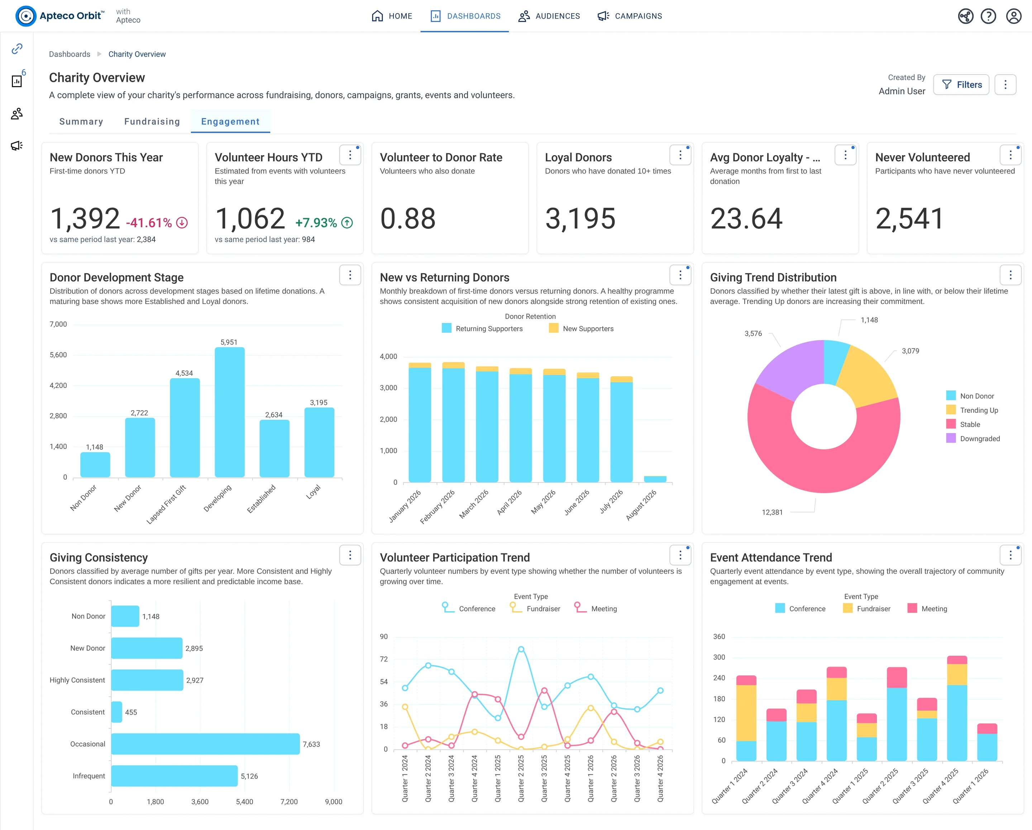Open CAMPAIGNS in top navigation
Screen dimensions: 1032x830
pyautogui.click(x=630, y=16)
